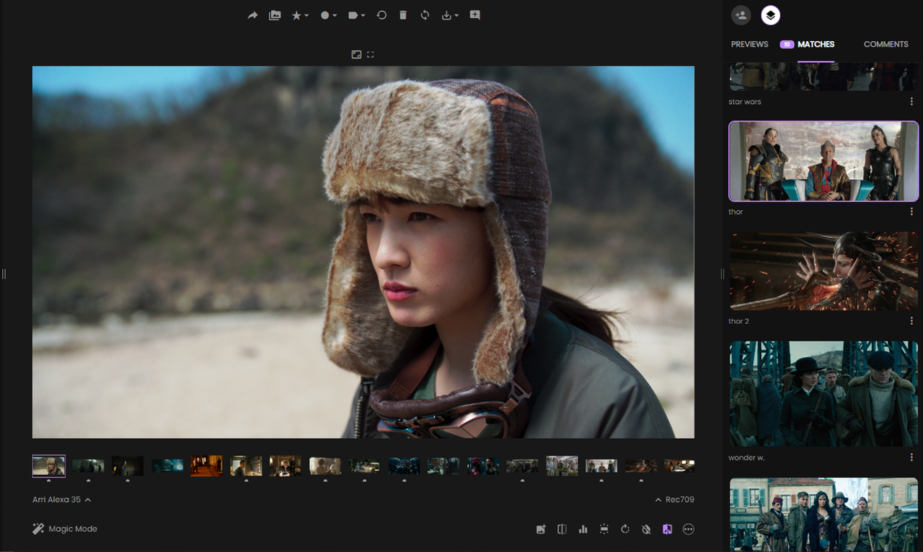Open the circle color label dropdown

click(x=329, y=15)
